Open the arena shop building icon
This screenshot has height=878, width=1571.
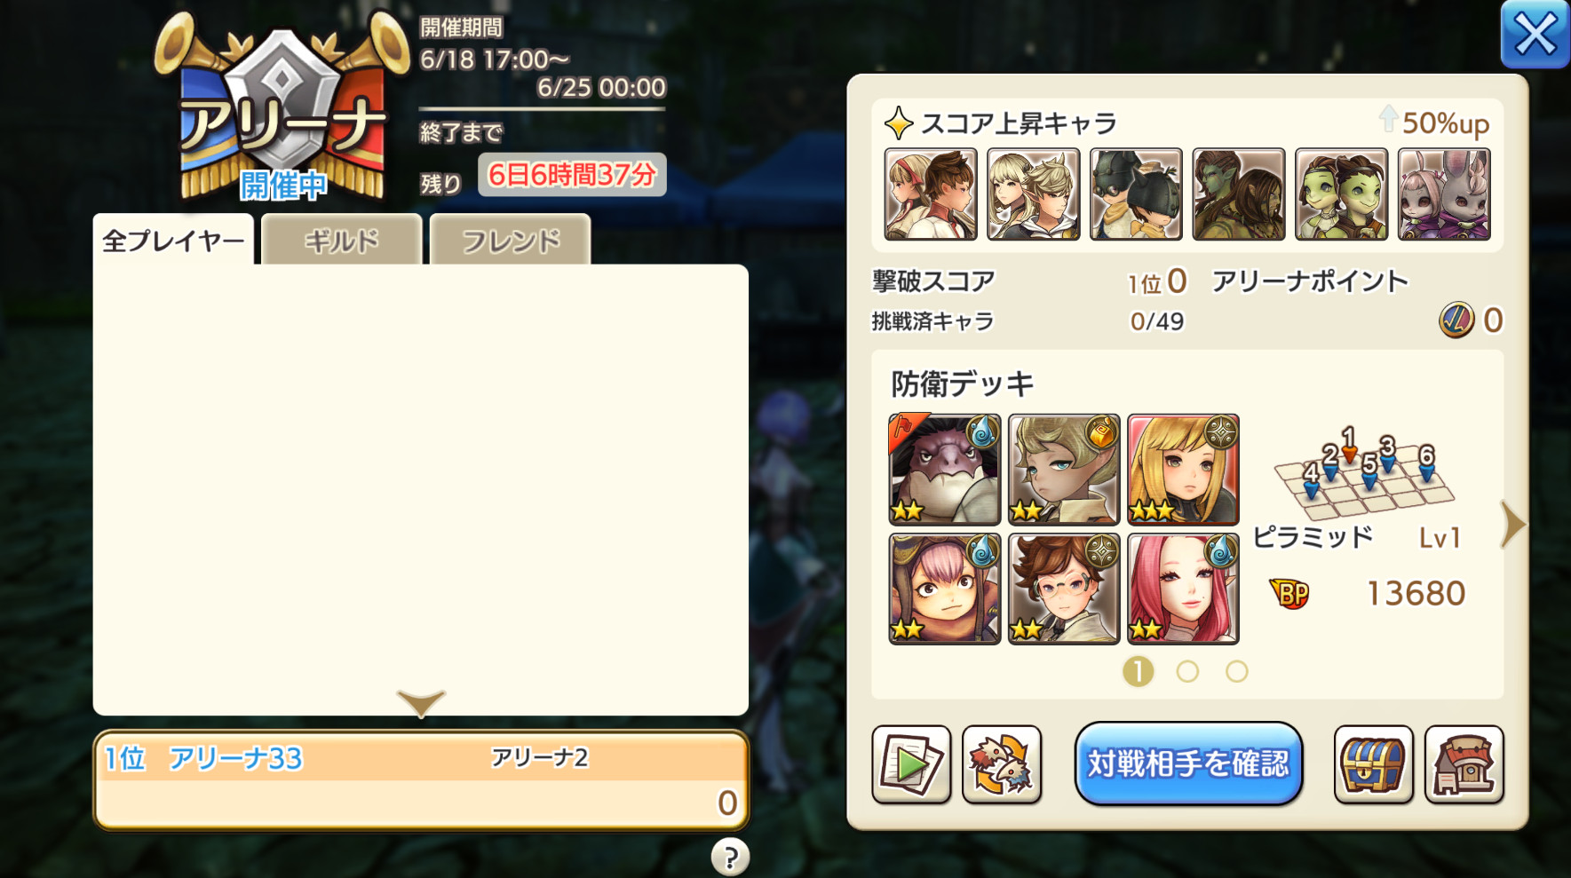coord(1464,764)
